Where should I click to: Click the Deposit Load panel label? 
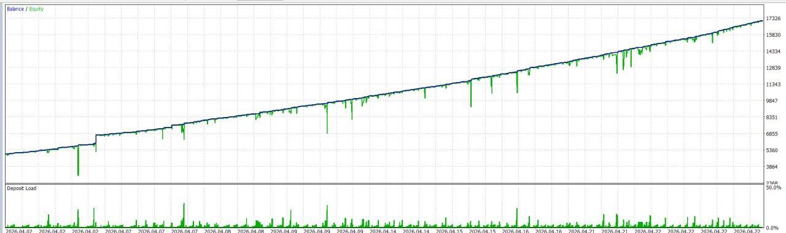point(21,188)
